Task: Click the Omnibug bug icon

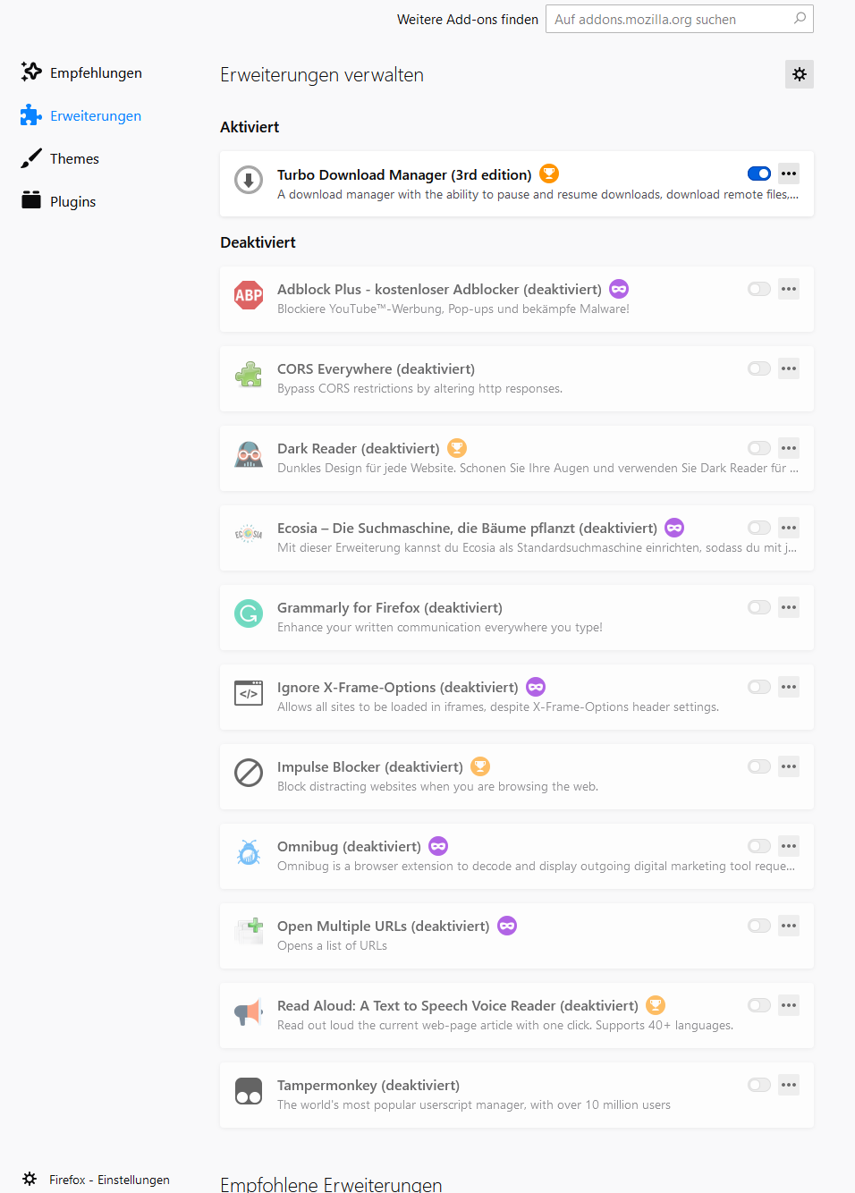Action: pyautogui.click(x=249, y=852)
